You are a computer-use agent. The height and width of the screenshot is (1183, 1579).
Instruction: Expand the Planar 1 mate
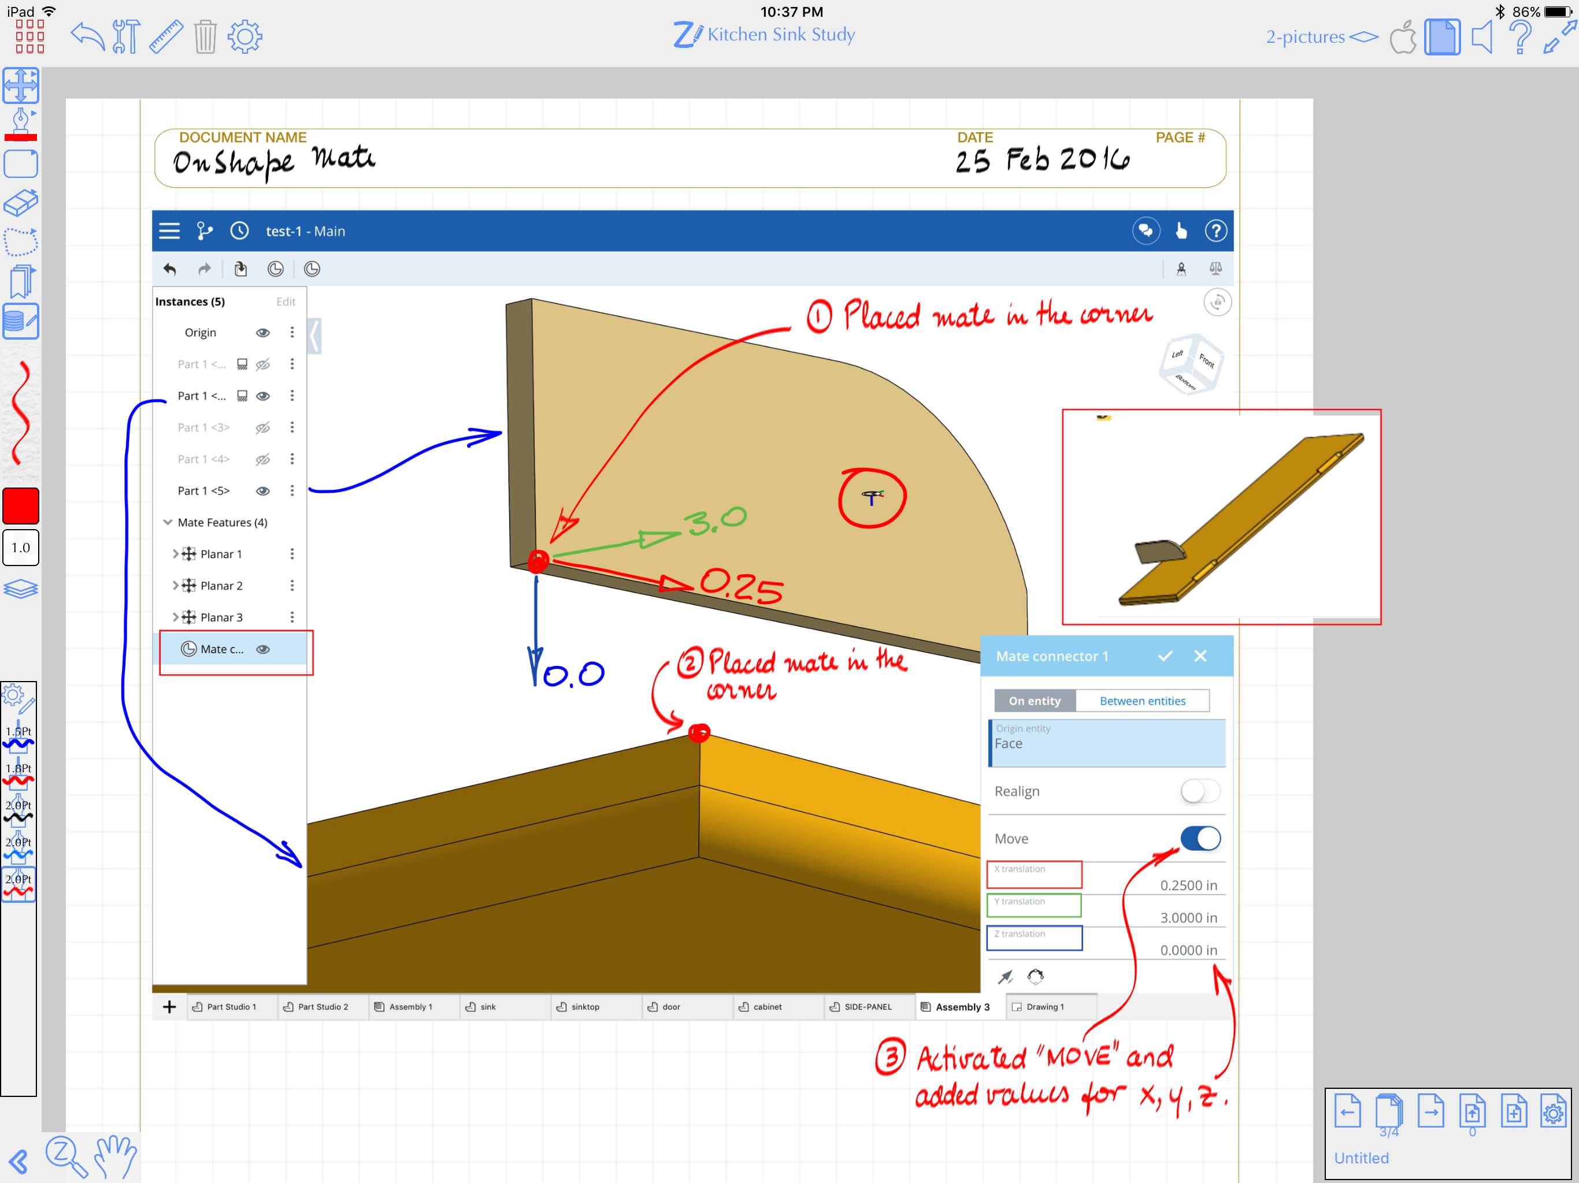pos(175,554)
